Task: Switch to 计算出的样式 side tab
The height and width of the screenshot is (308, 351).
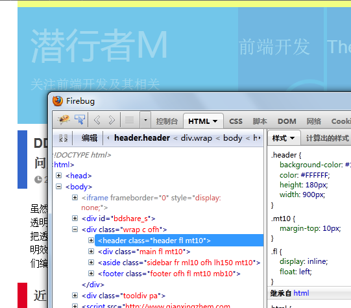Action: click(x=327, y=138)
